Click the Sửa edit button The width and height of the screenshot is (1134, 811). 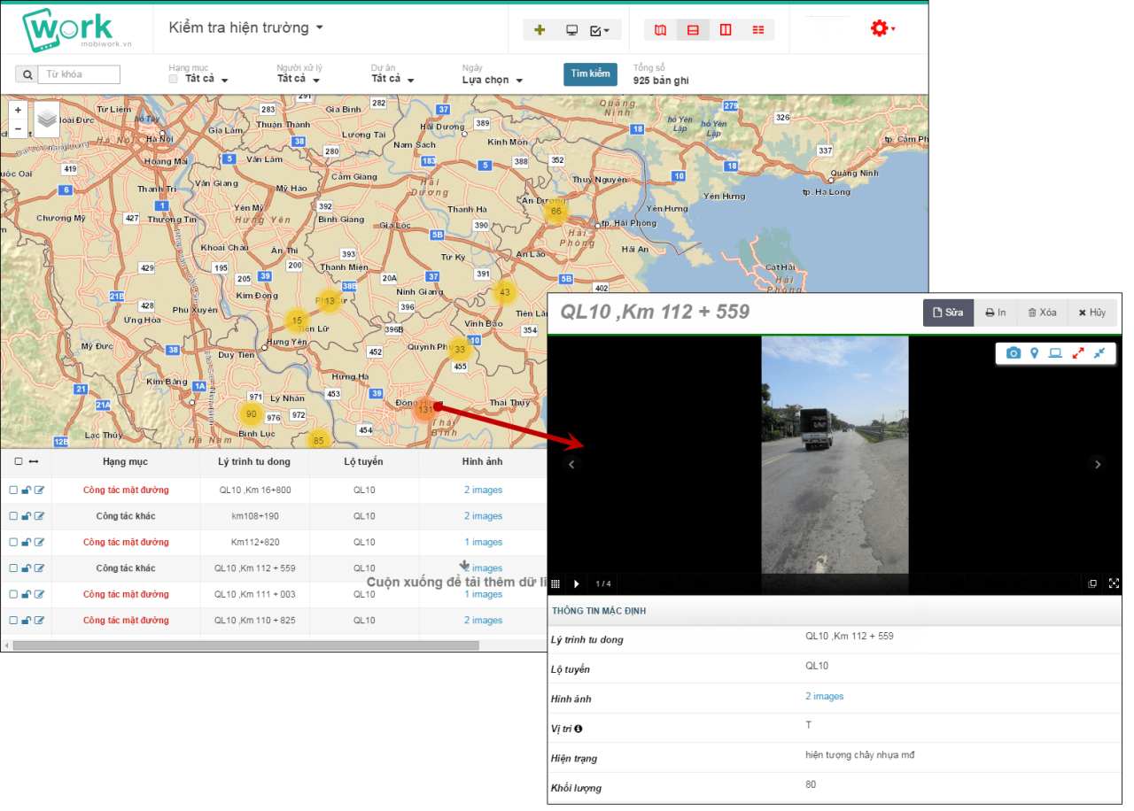tap(948, 313)
